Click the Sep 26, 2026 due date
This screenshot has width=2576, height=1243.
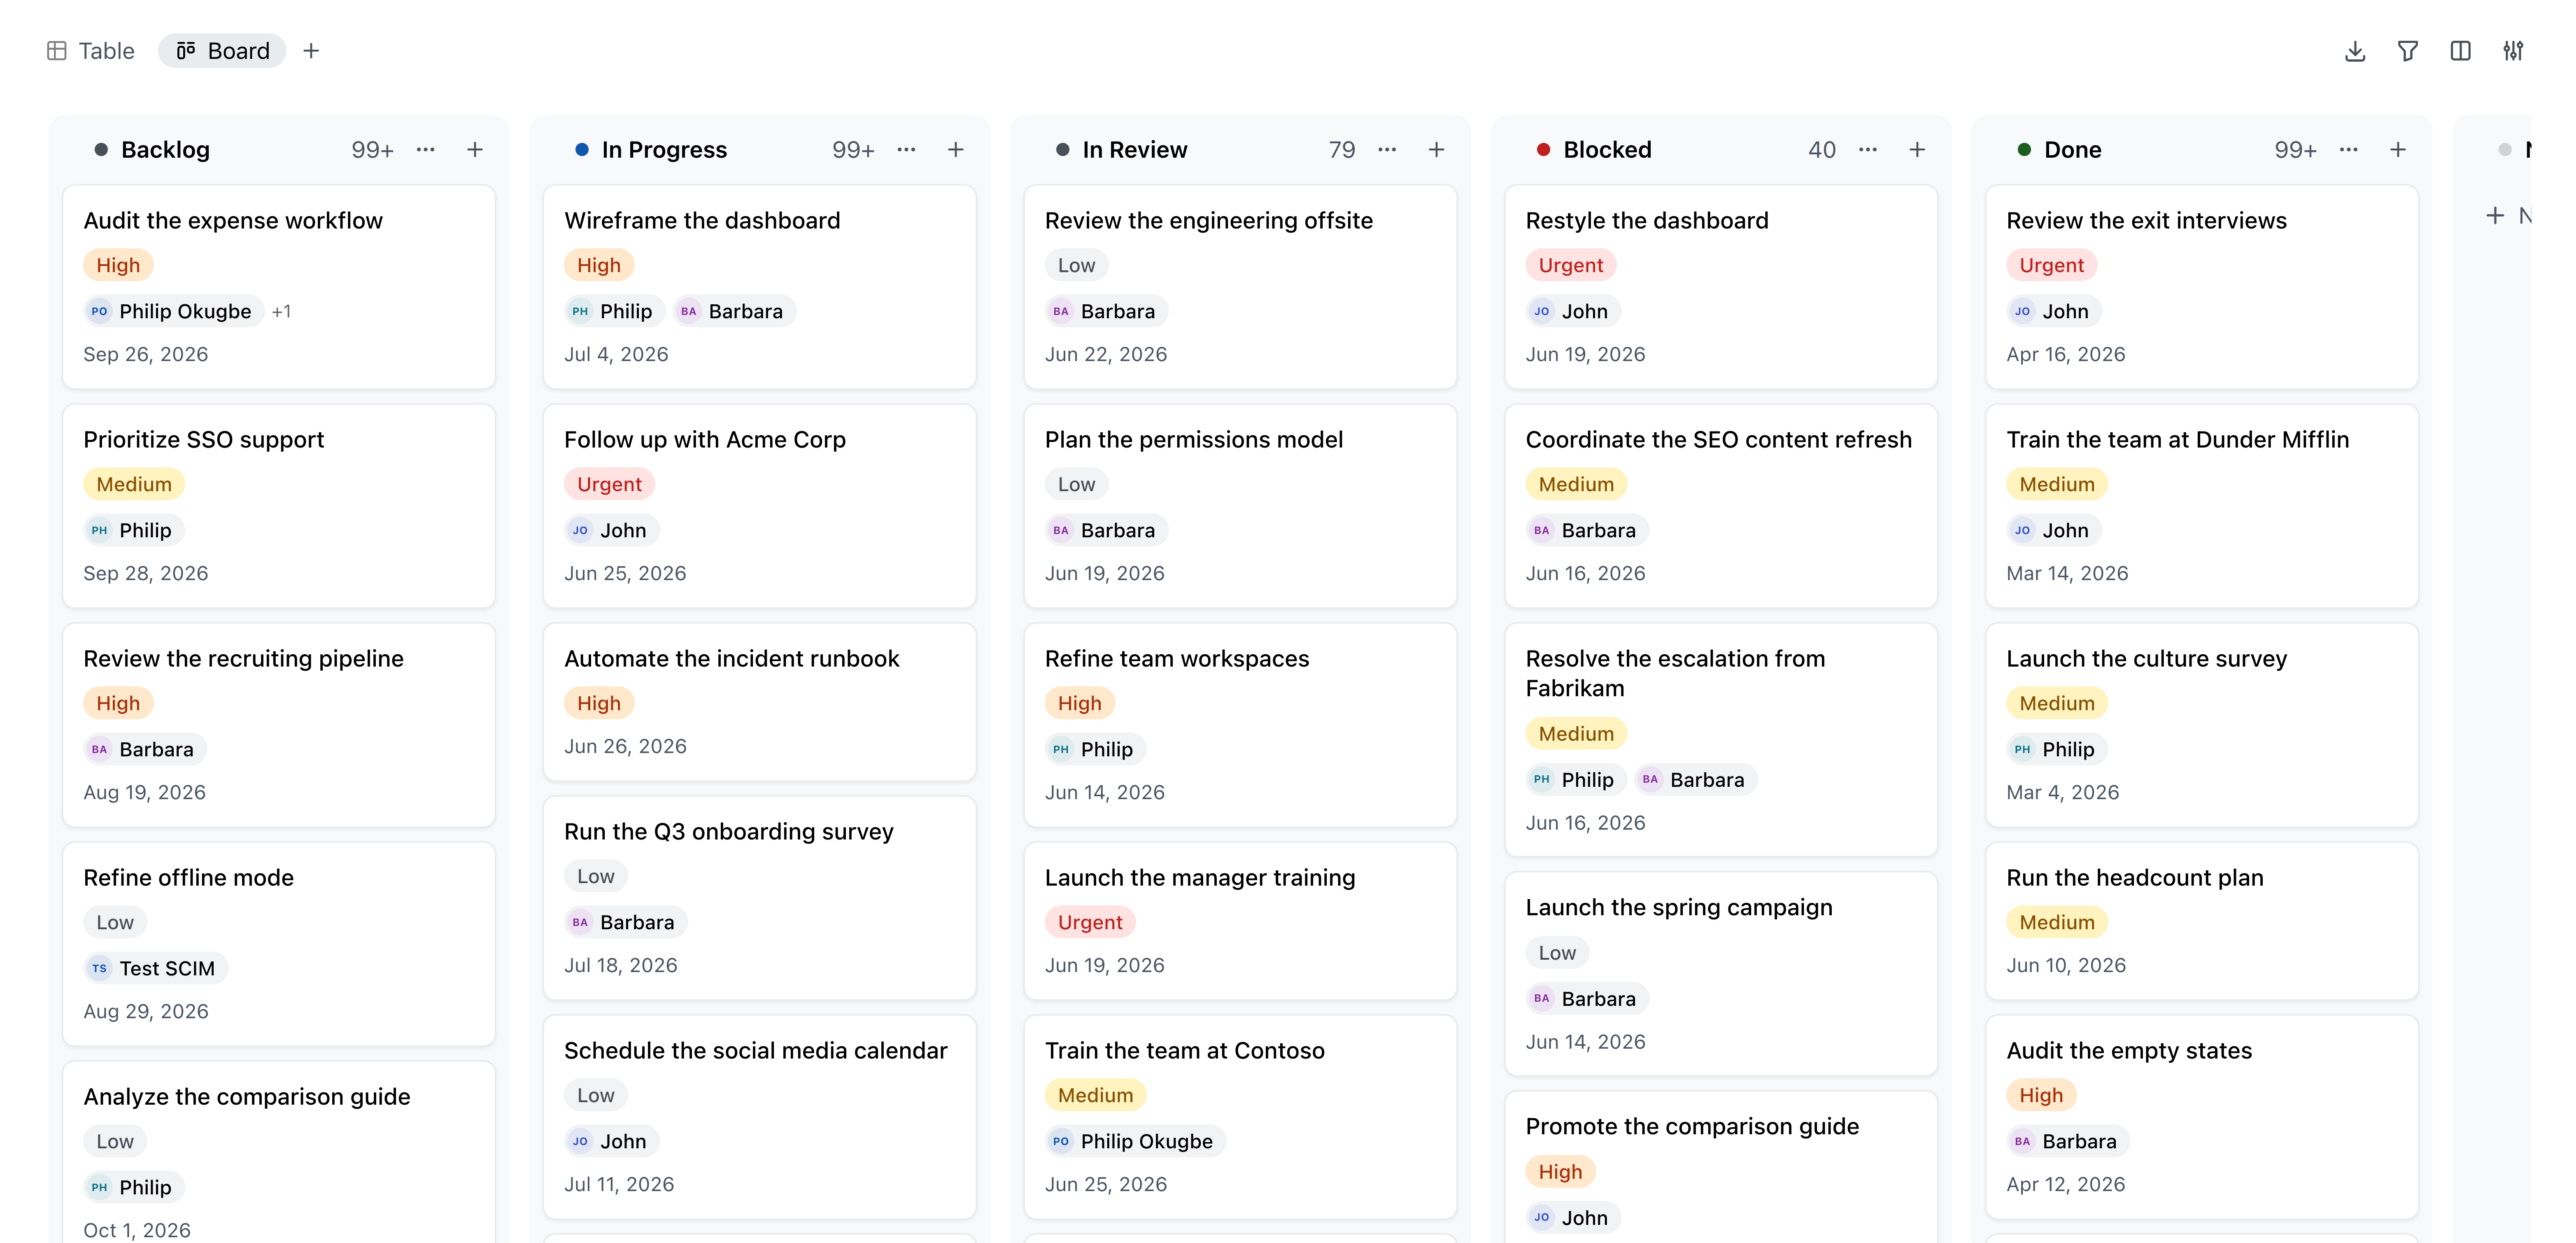(146, 355)
